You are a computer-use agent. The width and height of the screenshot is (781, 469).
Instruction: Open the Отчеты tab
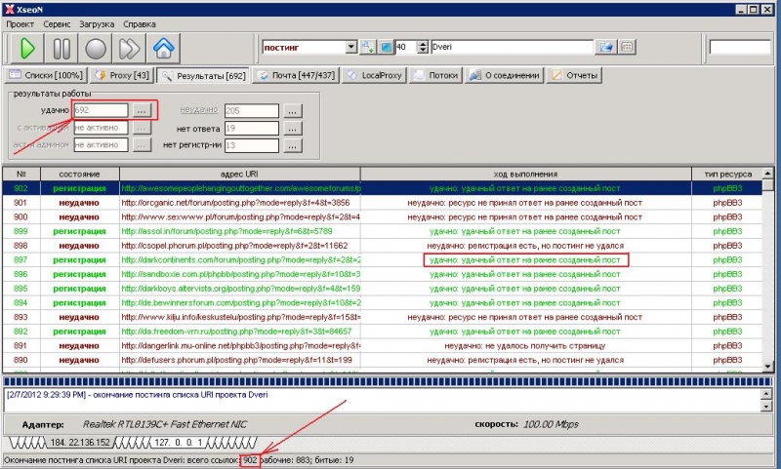[575, 75]
